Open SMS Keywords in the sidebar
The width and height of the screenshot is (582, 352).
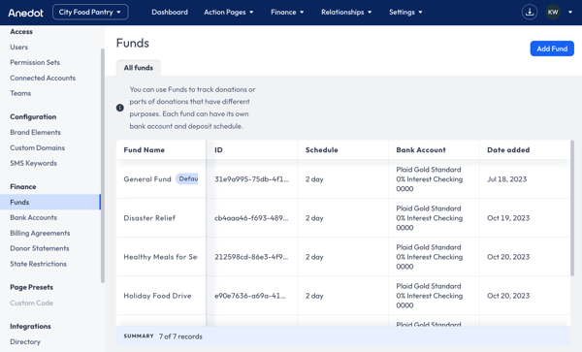33,163
